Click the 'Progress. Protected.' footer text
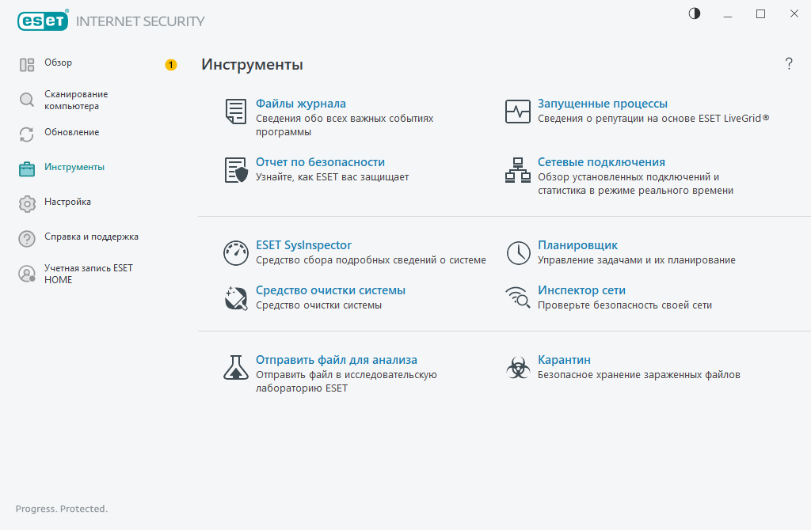This screenshot has height=530, width=811. click(62, 509)
